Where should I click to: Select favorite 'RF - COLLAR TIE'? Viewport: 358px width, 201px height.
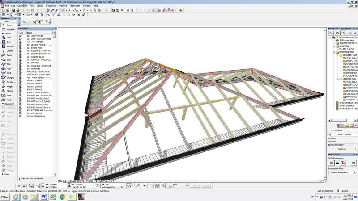coord(35,113)
